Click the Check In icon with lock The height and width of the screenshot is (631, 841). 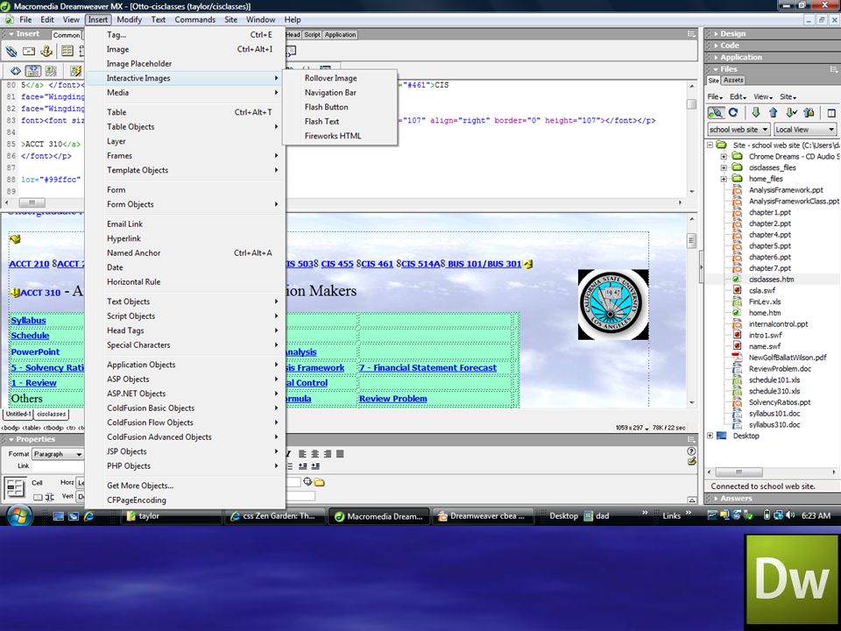tap(809, 113)
